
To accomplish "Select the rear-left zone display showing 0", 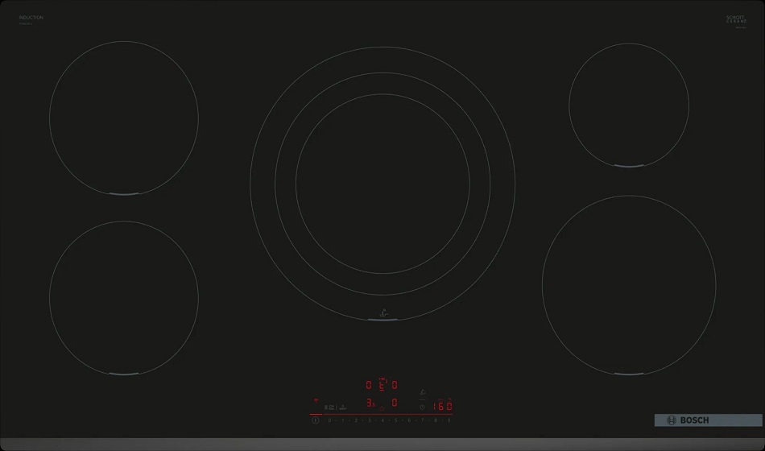I will [x=370, y=385].
